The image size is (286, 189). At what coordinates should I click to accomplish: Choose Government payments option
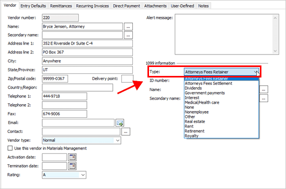tap(222, 93)
